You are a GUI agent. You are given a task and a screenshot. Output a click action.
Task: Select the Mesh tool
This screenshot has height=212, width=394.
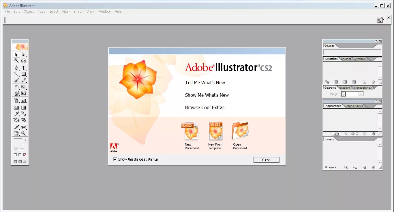[x=16, y=108]
